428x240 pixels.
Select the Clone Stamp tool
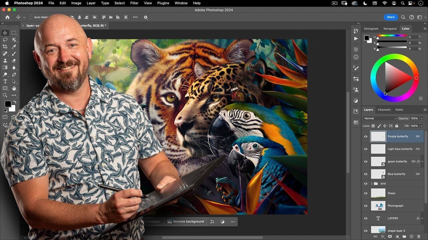5,61
